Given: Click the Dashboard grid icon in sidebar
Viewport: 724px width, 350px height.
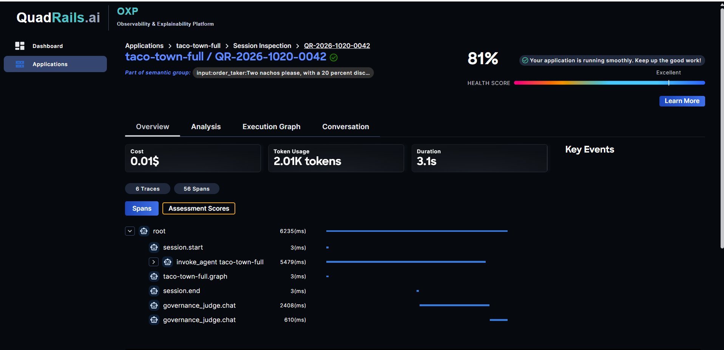Looking at the screenshot, I should tap(20, 46).
